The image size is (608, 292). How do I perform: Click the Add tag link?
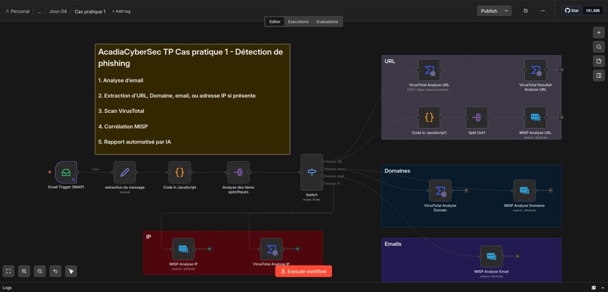coord(121,11)
